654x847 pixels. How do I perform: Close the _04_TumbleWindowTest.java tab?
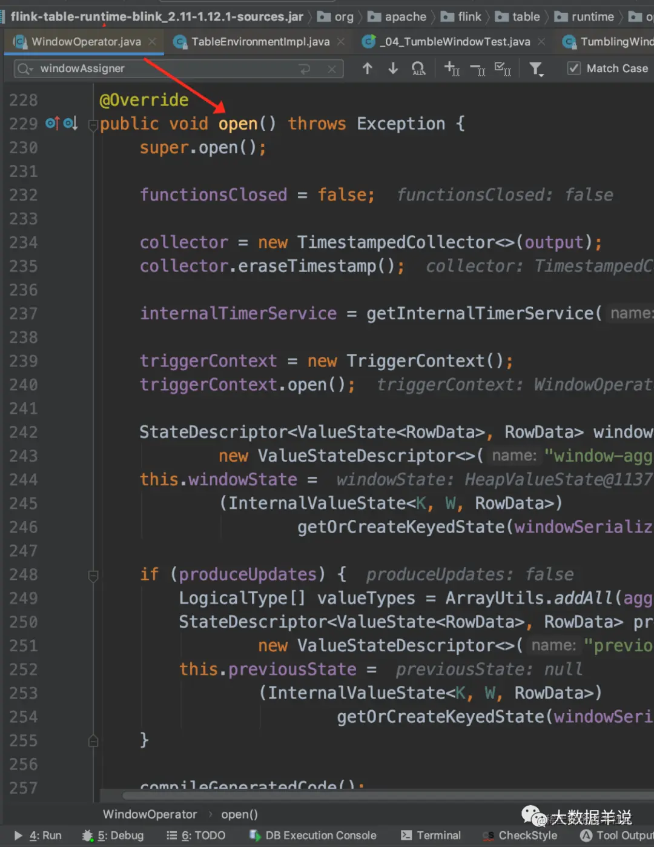[541, 41]
